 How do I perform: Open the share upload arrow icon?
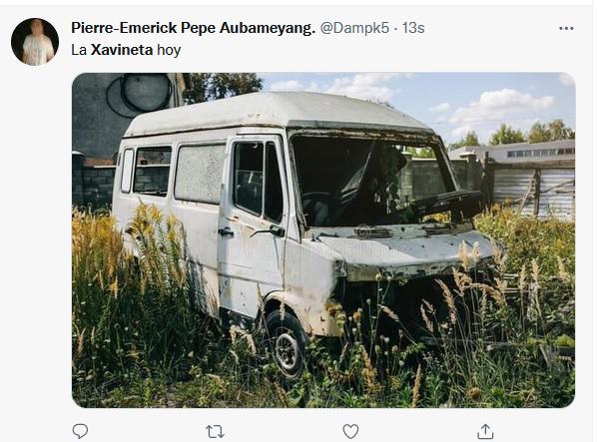(485, 431)
